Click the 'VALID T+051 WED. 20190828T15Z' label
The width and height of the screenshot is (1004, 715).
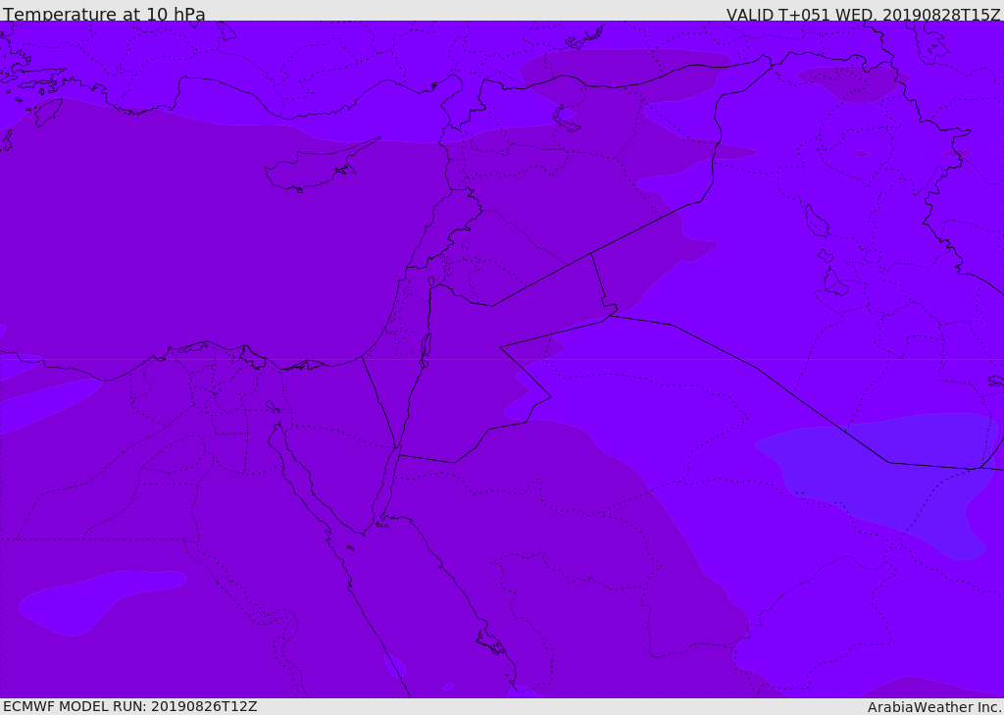(863, 15)
